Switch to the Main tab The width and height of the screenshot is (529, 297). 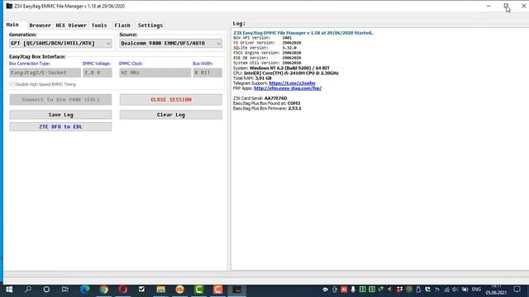pyautogui.click(x=12, y=25)
